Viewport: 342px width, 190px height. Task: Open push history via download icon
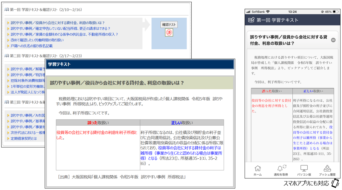(327, 170)
